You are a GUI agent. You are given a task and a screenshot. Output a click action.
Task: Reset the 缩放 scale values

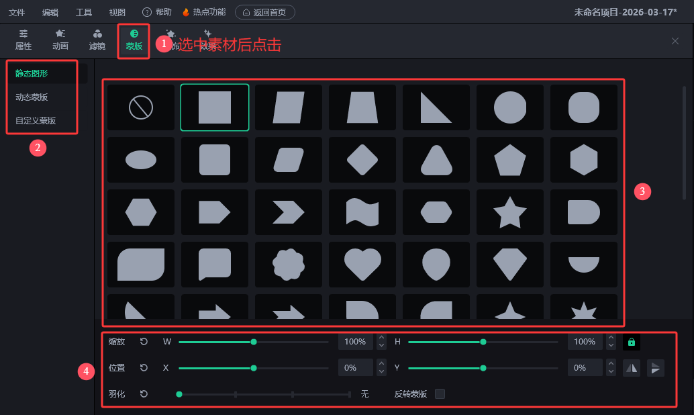pos(144,342)
